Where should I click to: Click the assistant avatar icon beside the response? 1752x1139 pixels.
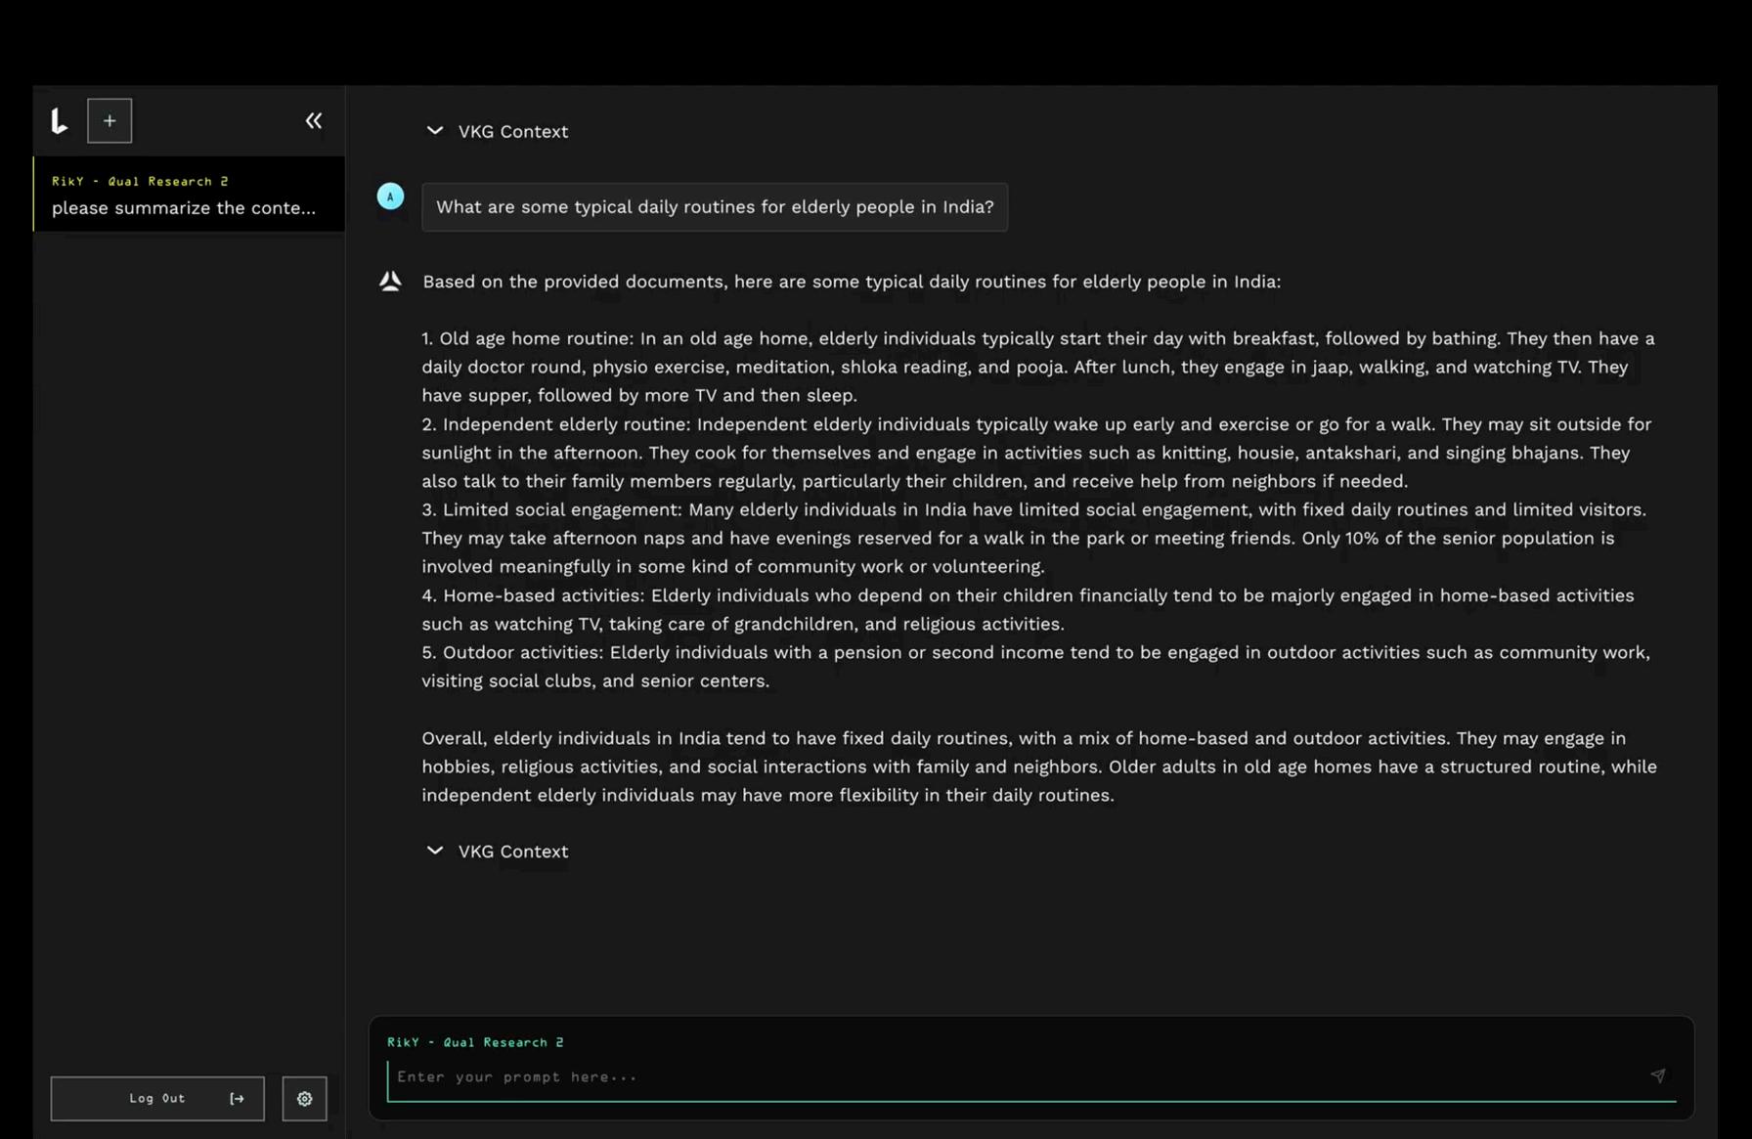[390, 282]
